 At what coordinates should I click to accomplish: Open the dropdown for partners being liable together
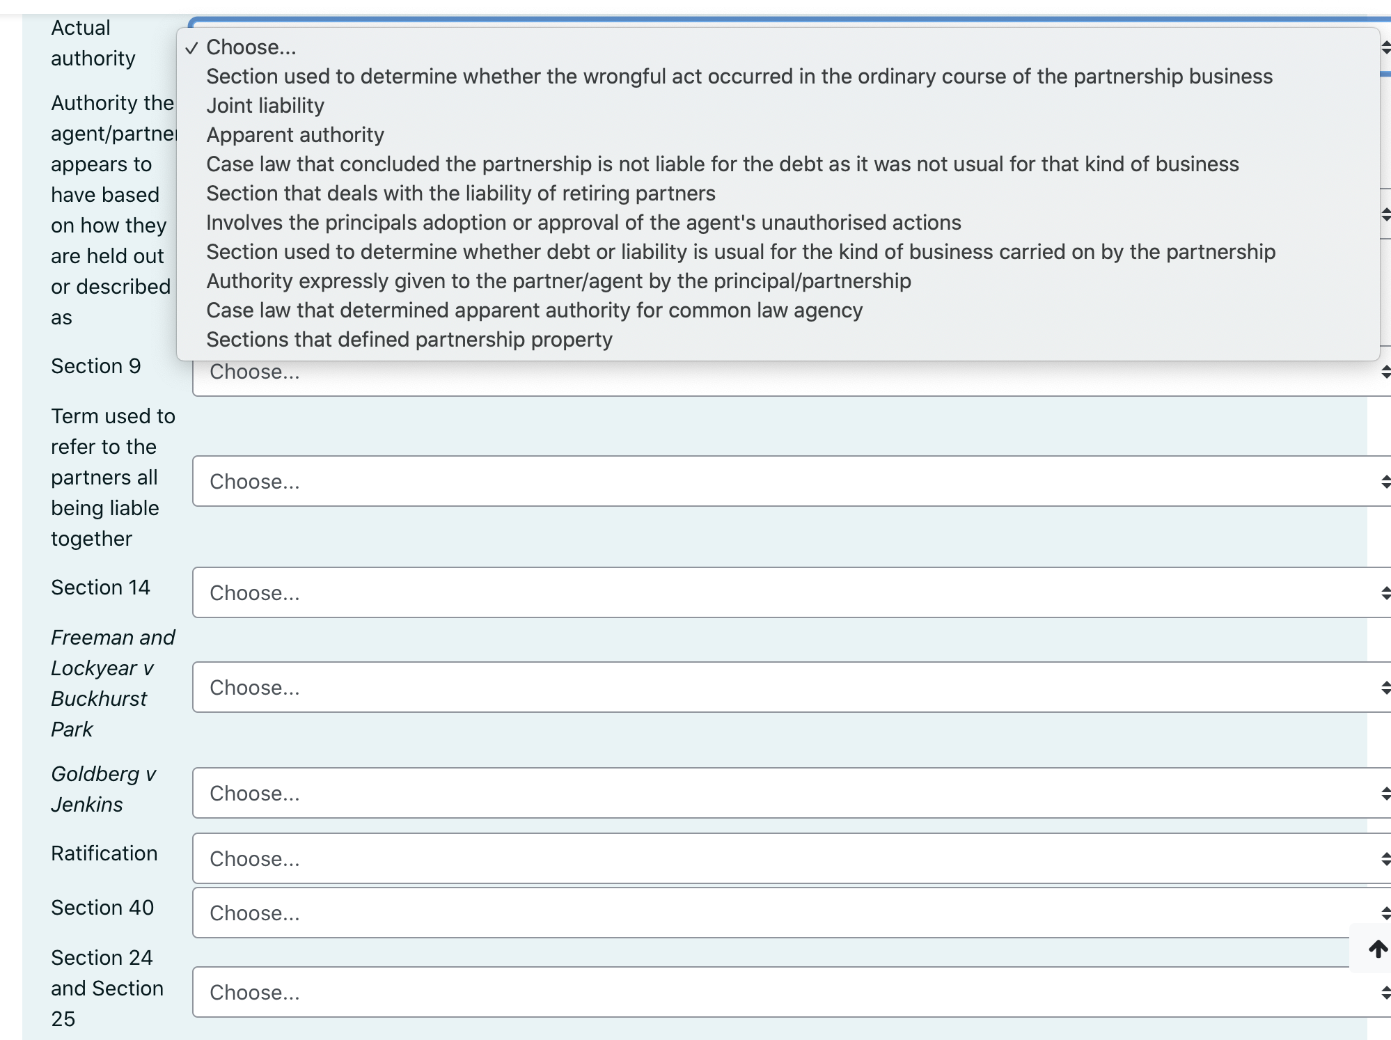[766, 481]
